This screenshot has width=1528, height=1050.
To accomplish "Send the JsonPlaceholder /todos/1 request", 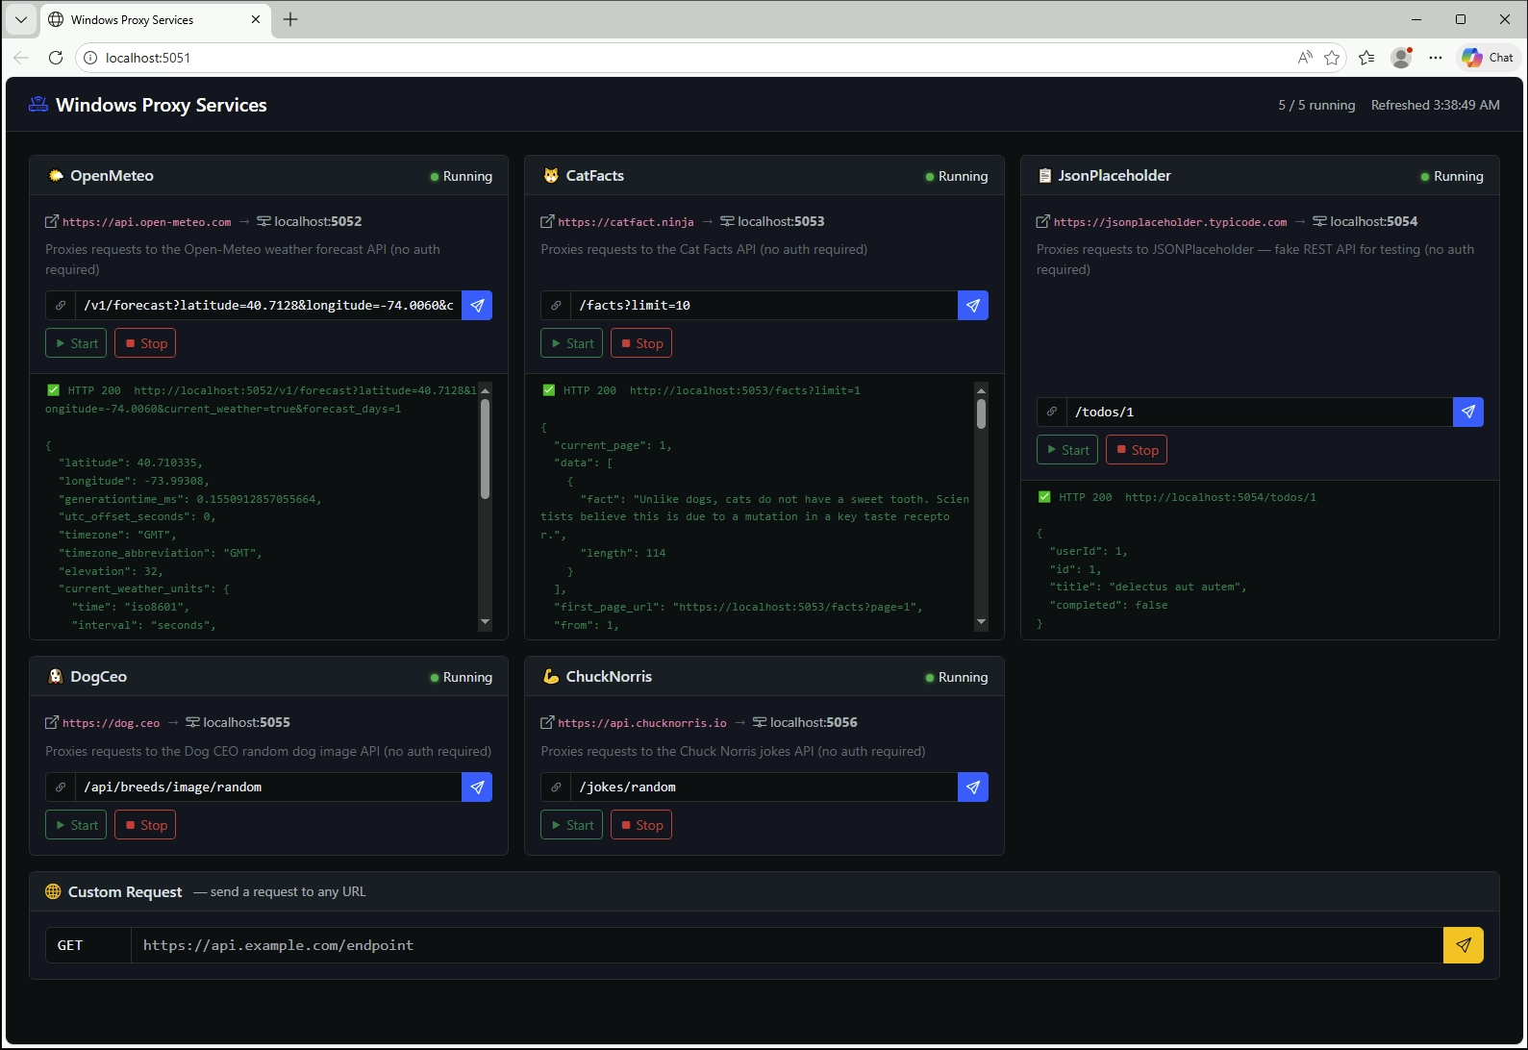I will (1468, 412).
